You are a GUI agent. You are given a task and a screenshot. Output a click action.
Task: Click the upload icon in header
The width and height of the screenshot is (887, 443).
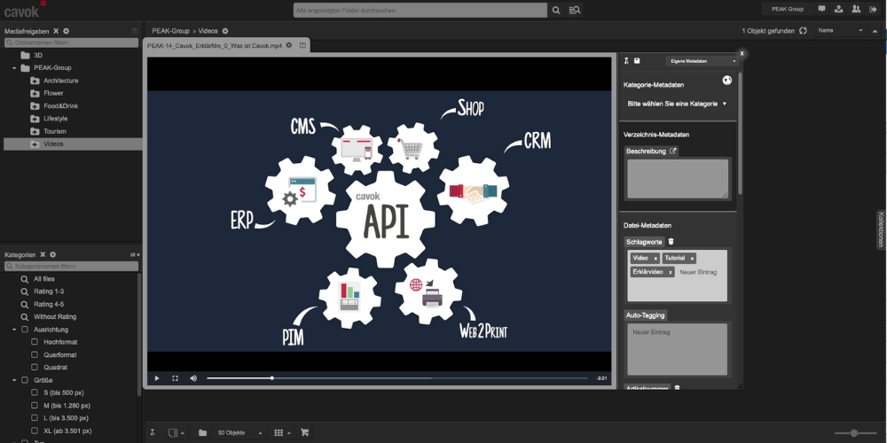839,9
